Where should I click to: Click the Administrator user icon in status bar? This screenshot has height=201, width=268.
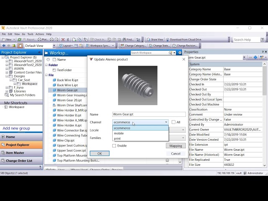(x=245, y=173)
